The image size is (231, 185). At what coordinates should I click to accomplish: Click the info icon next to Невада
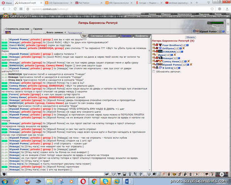(x=179, y=58)
